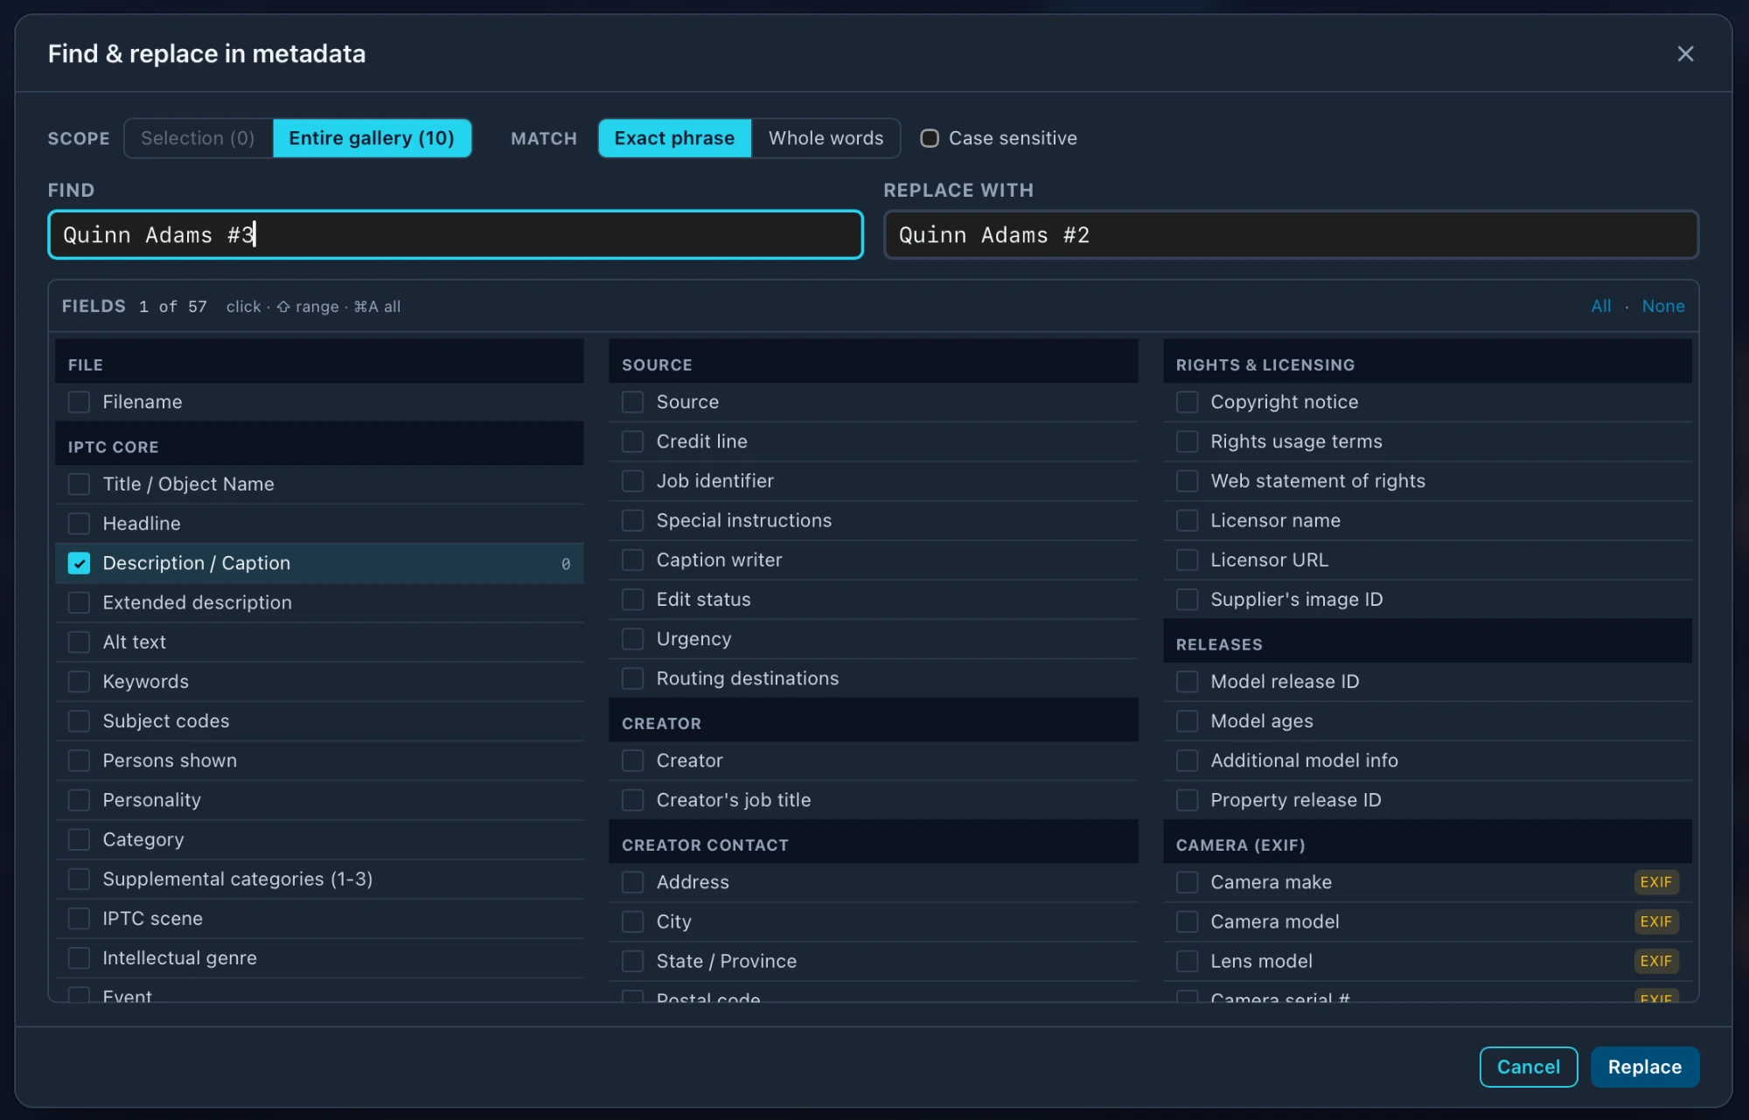Check the Urgency field
Viewport: 1749px width, 1120px height.
(x=632, y=639)
